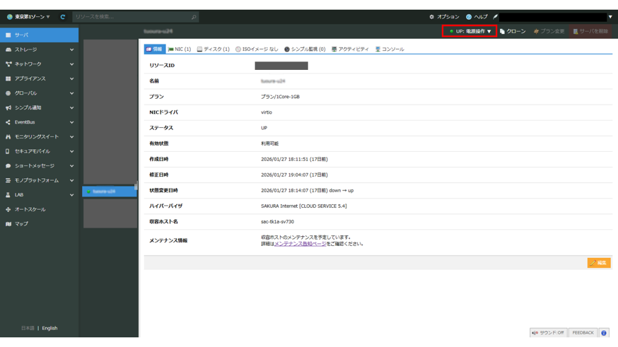The width and height of the screenshot is (618, 347).
Task: Open the UP: 電源操作 power dropdown
Action: pos(470,31)
